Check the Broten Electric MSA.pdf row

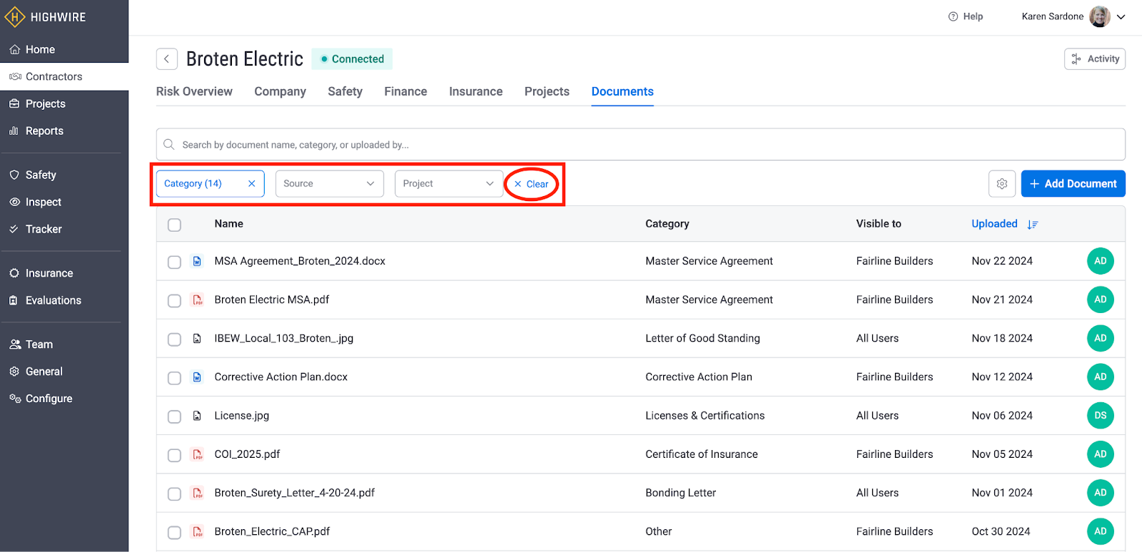[174, 300]
